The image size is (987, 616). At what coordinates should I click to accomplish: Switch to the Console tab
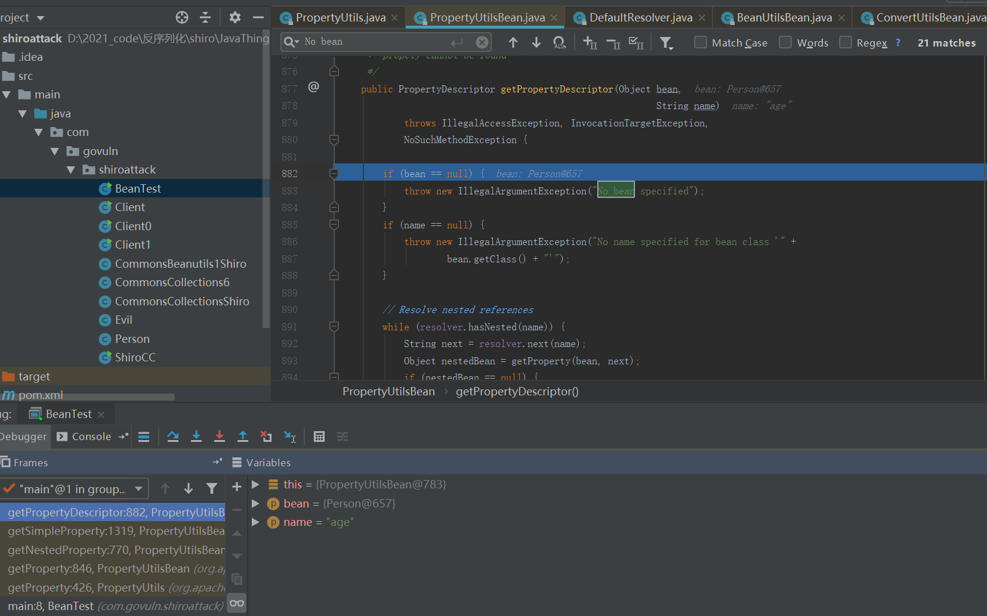[x=91, y=437]
